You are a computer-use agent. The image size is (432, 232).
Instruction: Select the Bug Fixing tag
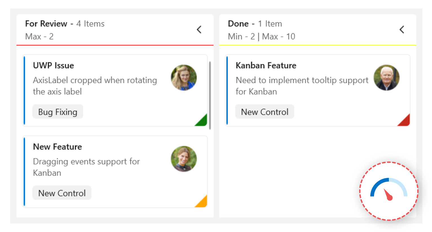coord(58,112)
